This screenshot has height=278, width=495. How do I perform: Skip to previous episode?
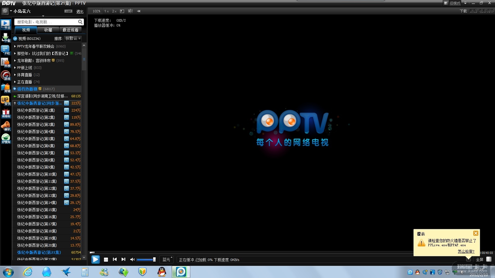pyautogui.click(x=115, y=259)
